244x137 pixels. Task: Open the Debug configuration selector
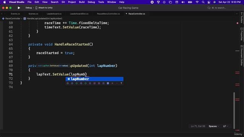(29, 8)
